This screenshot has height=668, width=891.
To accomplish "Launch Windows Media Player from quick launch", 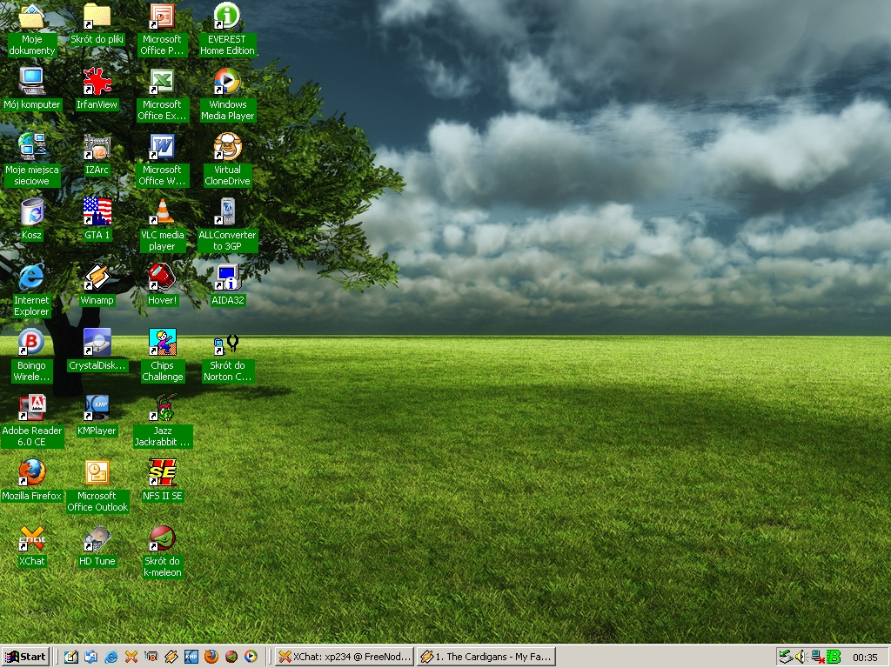I will pyautogui.click(x=251, y=657).
